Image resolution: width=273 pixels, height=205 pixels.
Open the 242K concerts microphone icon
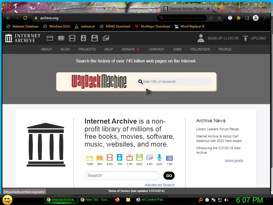click(x=159, y=157)
